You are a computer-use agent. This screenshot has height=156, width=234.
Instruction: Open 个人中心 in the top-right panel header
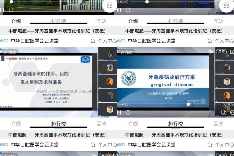[x=224, y=41]
